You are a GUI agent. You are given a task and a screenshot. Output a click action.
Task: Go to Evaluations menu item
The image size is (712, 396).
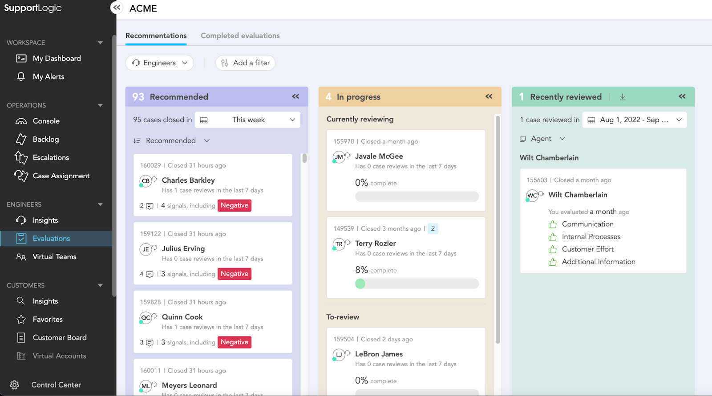click(x=56, y=238)
